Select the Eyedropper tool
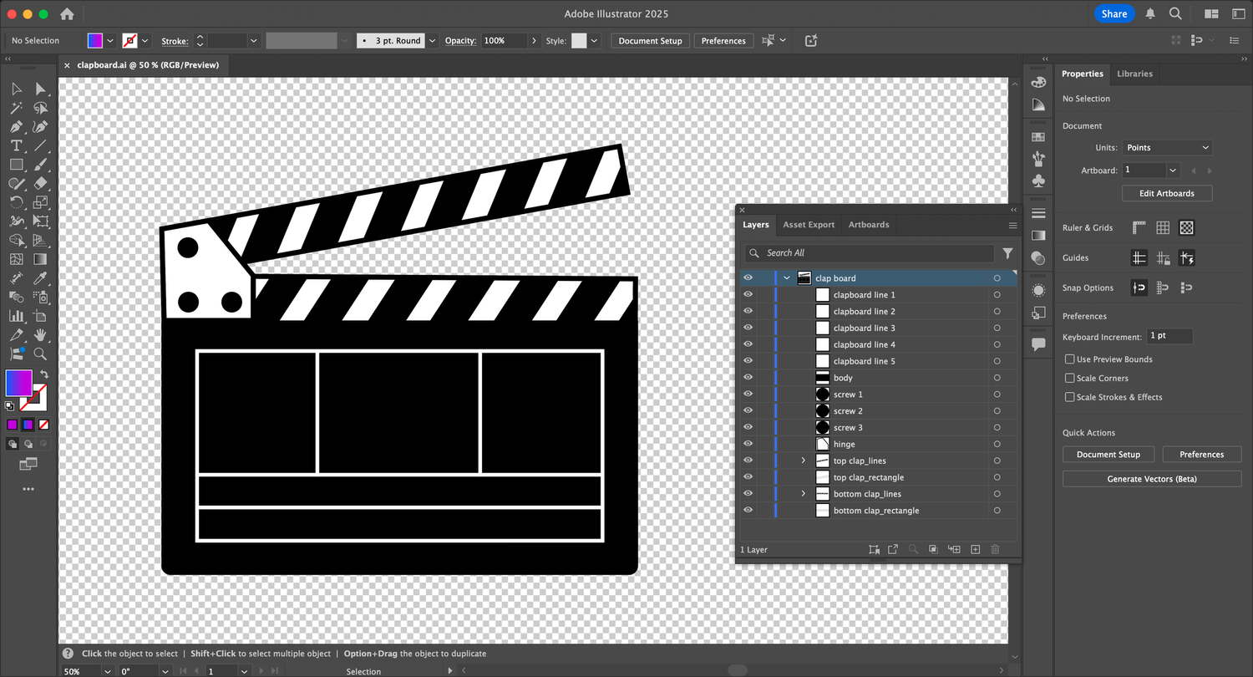 [x=40, y=278]
